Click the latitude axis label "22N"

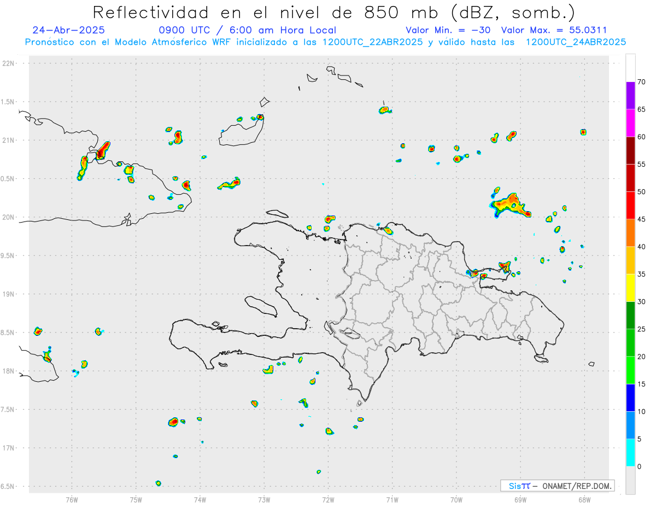coord(9,63)
